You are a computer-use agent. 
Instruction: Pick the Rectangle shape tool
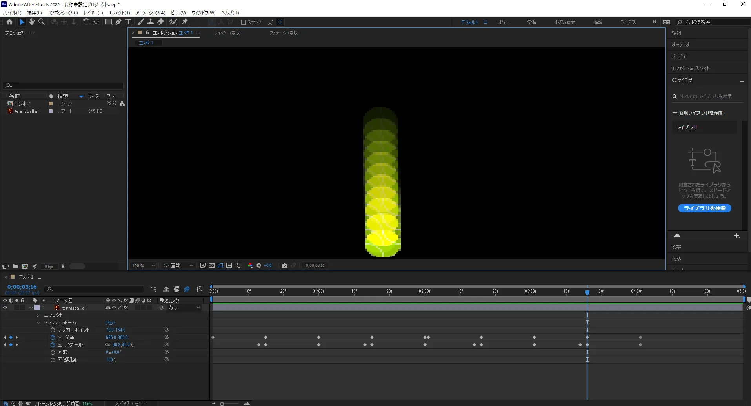109,22
